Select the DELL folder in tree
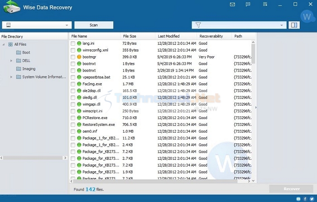317x202 pixels. tap(26, 61)
